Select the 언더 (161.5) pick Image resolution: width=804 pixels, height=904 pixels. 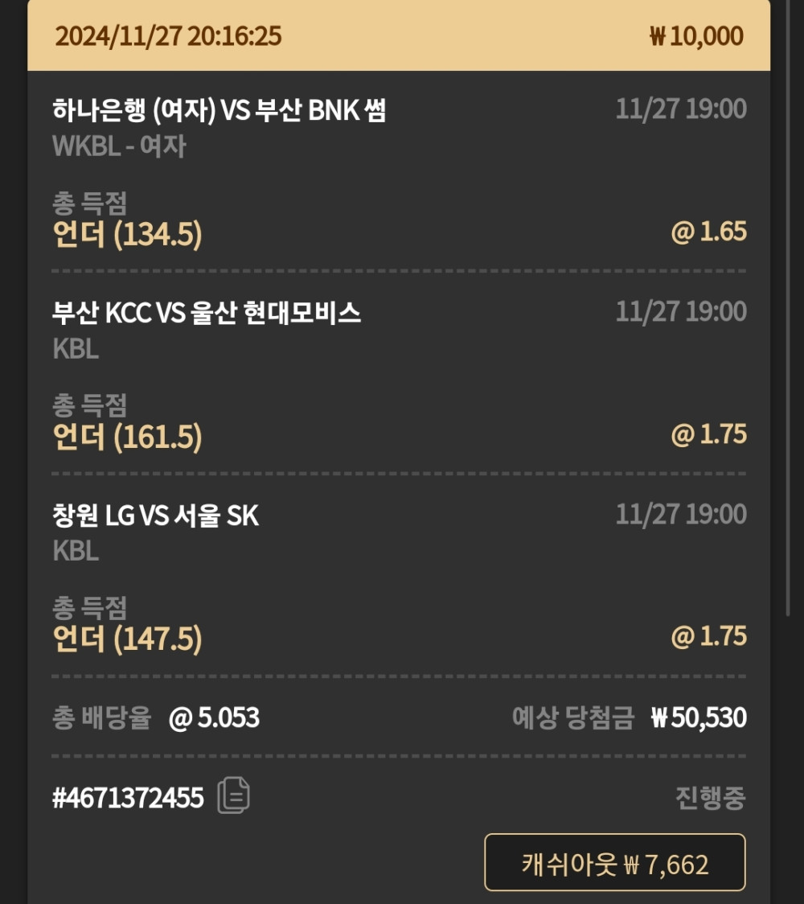[x=127, y=437]
